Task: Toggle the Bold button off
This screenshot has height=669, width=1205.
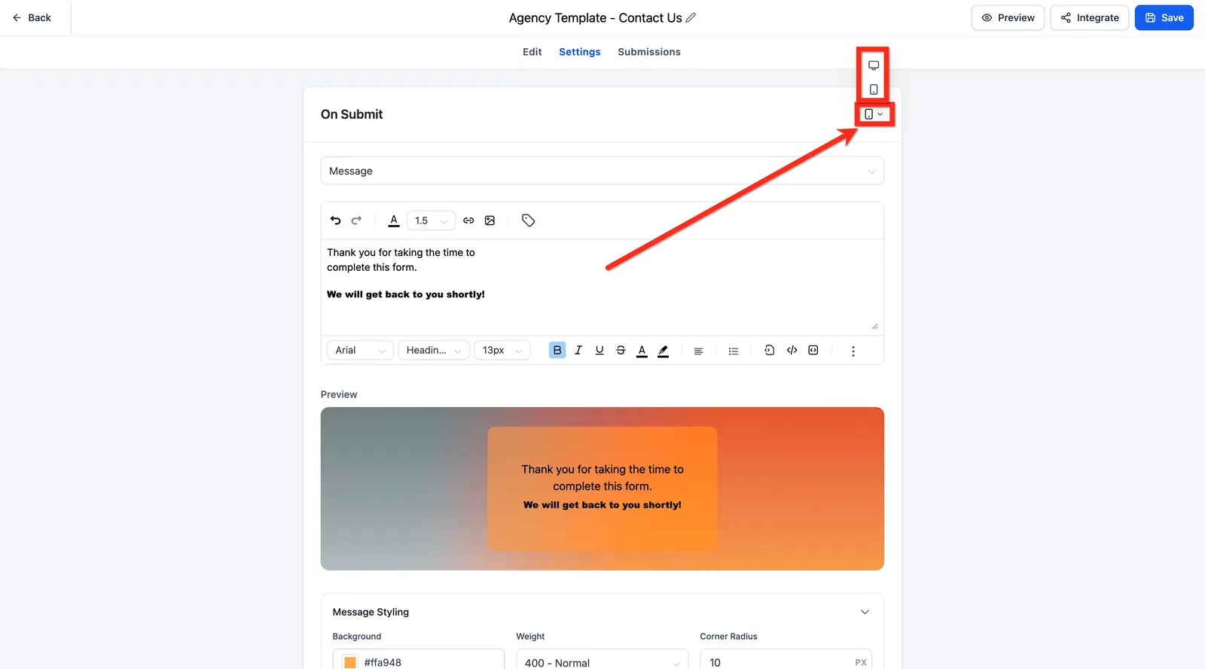Action: click(557, 350)
